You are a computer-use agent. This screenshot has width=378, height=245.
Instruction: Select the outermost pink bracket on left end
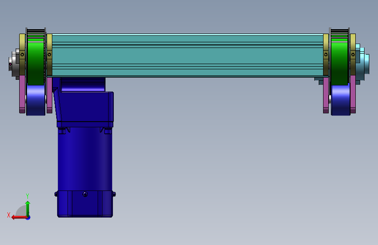point(22,94)
